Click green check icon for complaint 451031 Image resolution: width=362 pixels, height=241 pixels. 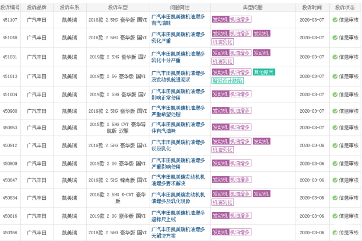coord(335,57)
